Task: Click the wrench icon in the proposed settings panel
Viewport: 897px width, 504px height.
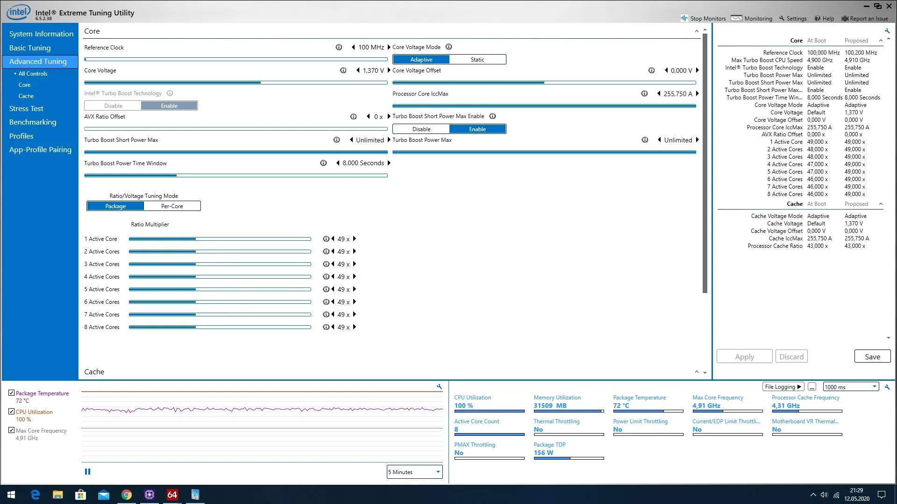Action: (x=887, y=31)
